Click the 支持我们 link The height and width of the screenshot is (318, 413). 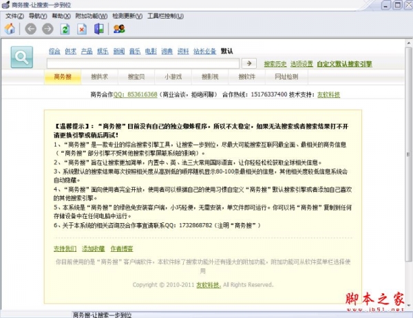65,248
